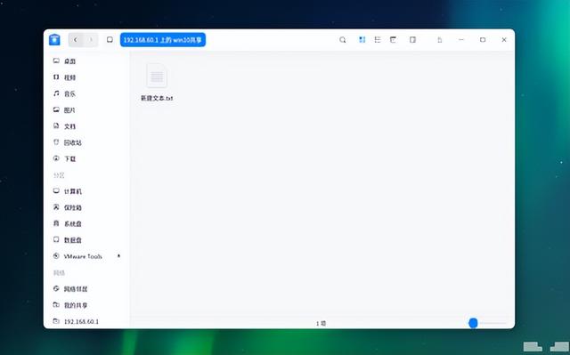Click the icon size zoom slider

click(487, 323)
